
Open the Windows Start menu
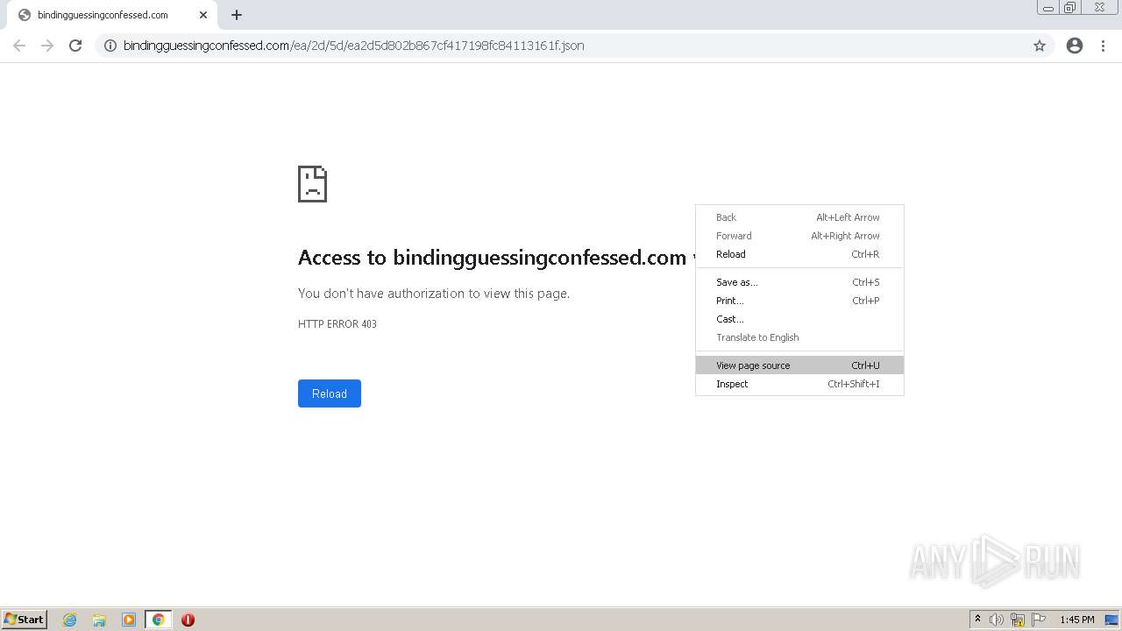tap(25, 619)
